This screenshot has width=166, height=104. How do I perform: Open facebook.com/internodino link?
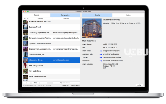pos(113,61)
